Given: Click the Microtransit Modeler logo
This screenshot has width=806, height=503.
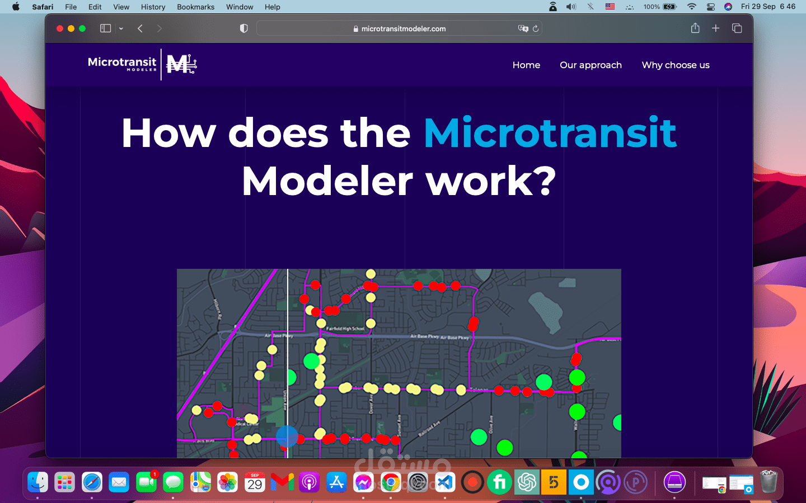Looking at the screenshot, I should (x=142, y=65).
